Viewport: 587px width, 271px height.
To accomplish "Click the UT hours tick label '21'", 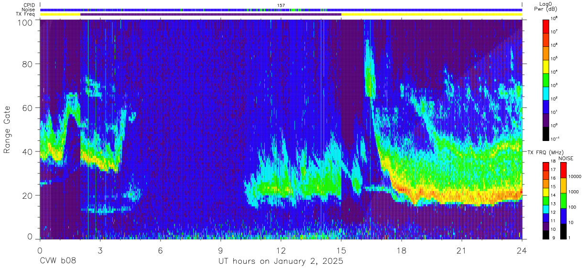I will pos(462,251).
